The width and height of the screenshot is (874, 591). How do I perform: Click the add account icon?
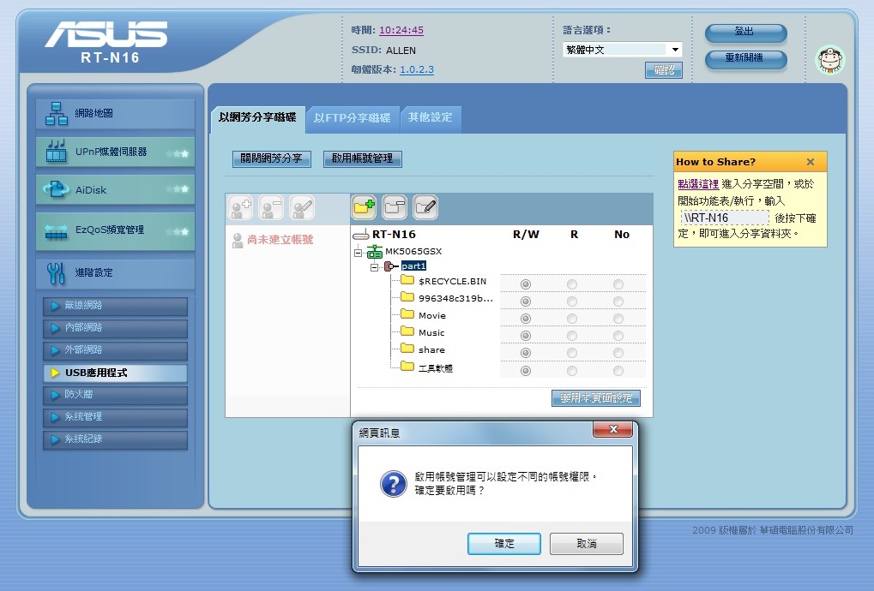pyautogui.click(x=241, y=208)
